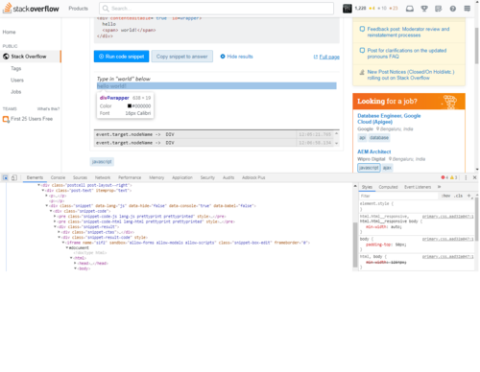This screenshot has width=480, height=372.
Task: Click the #000000 color swatch in tooltip
Action: (130, 105)
